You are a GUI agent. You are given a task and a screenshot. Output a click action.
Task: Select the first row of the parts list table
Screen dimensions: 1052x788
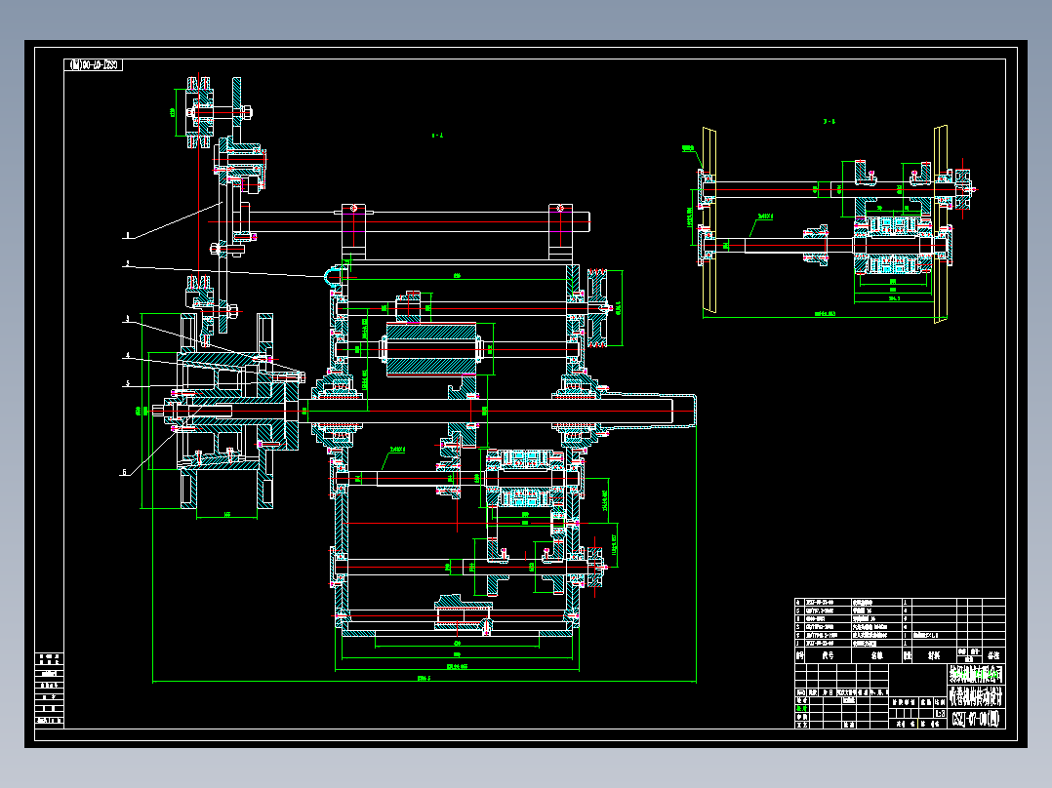(900, 603)
